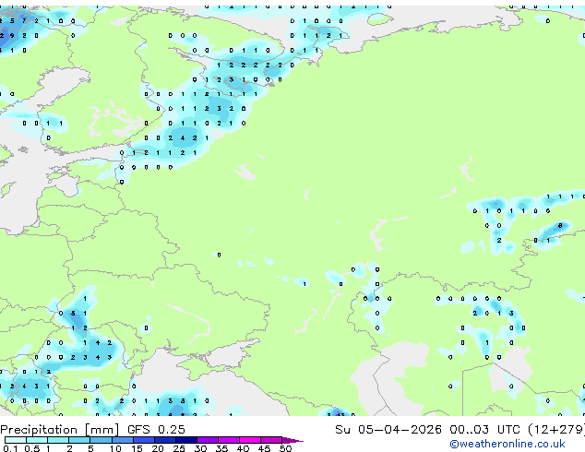The height and width of the screenshot is (452, 585).
Task: Click the 1 to 2 mm legend swatch
Action: click(58, 440)
